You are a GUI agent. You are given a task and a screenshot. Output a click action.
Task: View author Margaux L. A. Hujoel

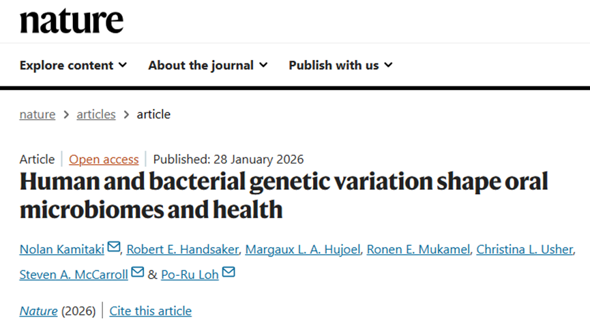tap(303, 249)
